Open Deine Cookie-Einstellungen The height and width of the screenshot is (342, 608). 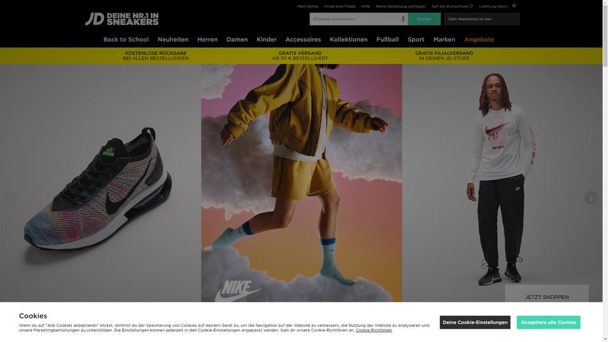pyautogui.click(x=475, y=322)
